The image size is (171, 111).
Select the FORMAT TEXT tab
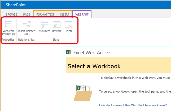click(x=45, y=15)
